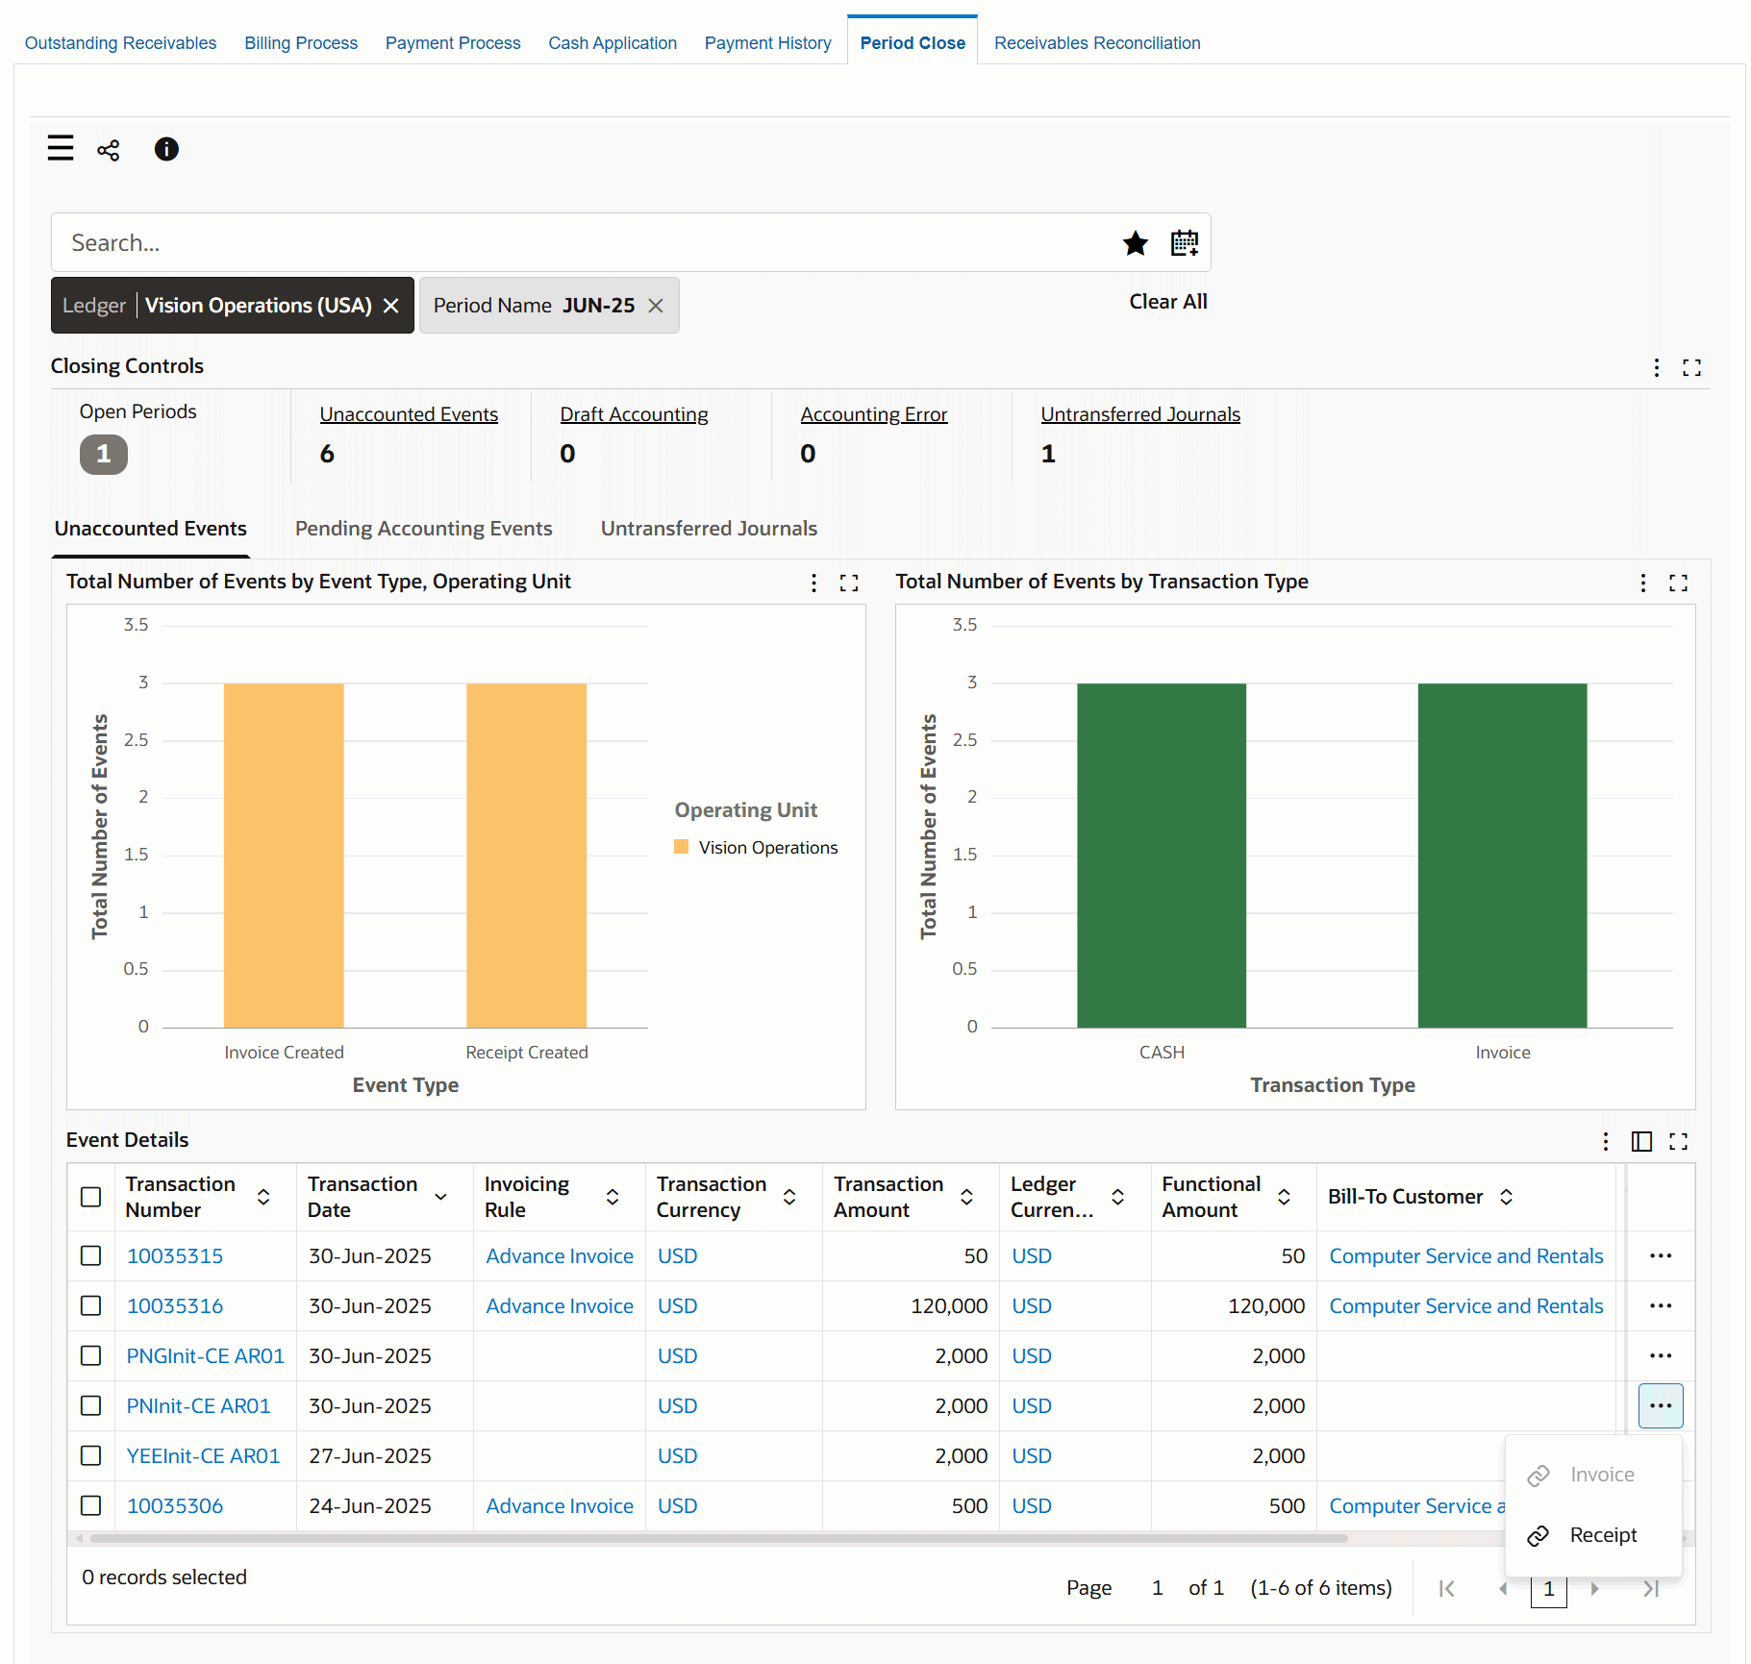Viewport: 1751px width, 1664px height.
Task: Sort by Transaction Currency column
Action: pyautogui.click(x=789, y=1197)
